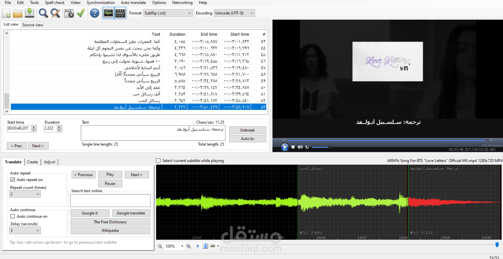Click the Wikipedia button
The height and width of the screenshot is (259, 503).
click(110, 230)
